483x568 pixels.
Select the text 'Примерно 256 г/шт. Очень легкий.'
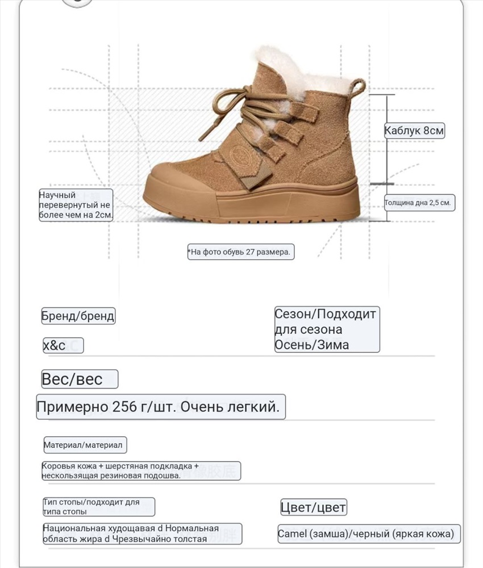(x=160, y=407)
